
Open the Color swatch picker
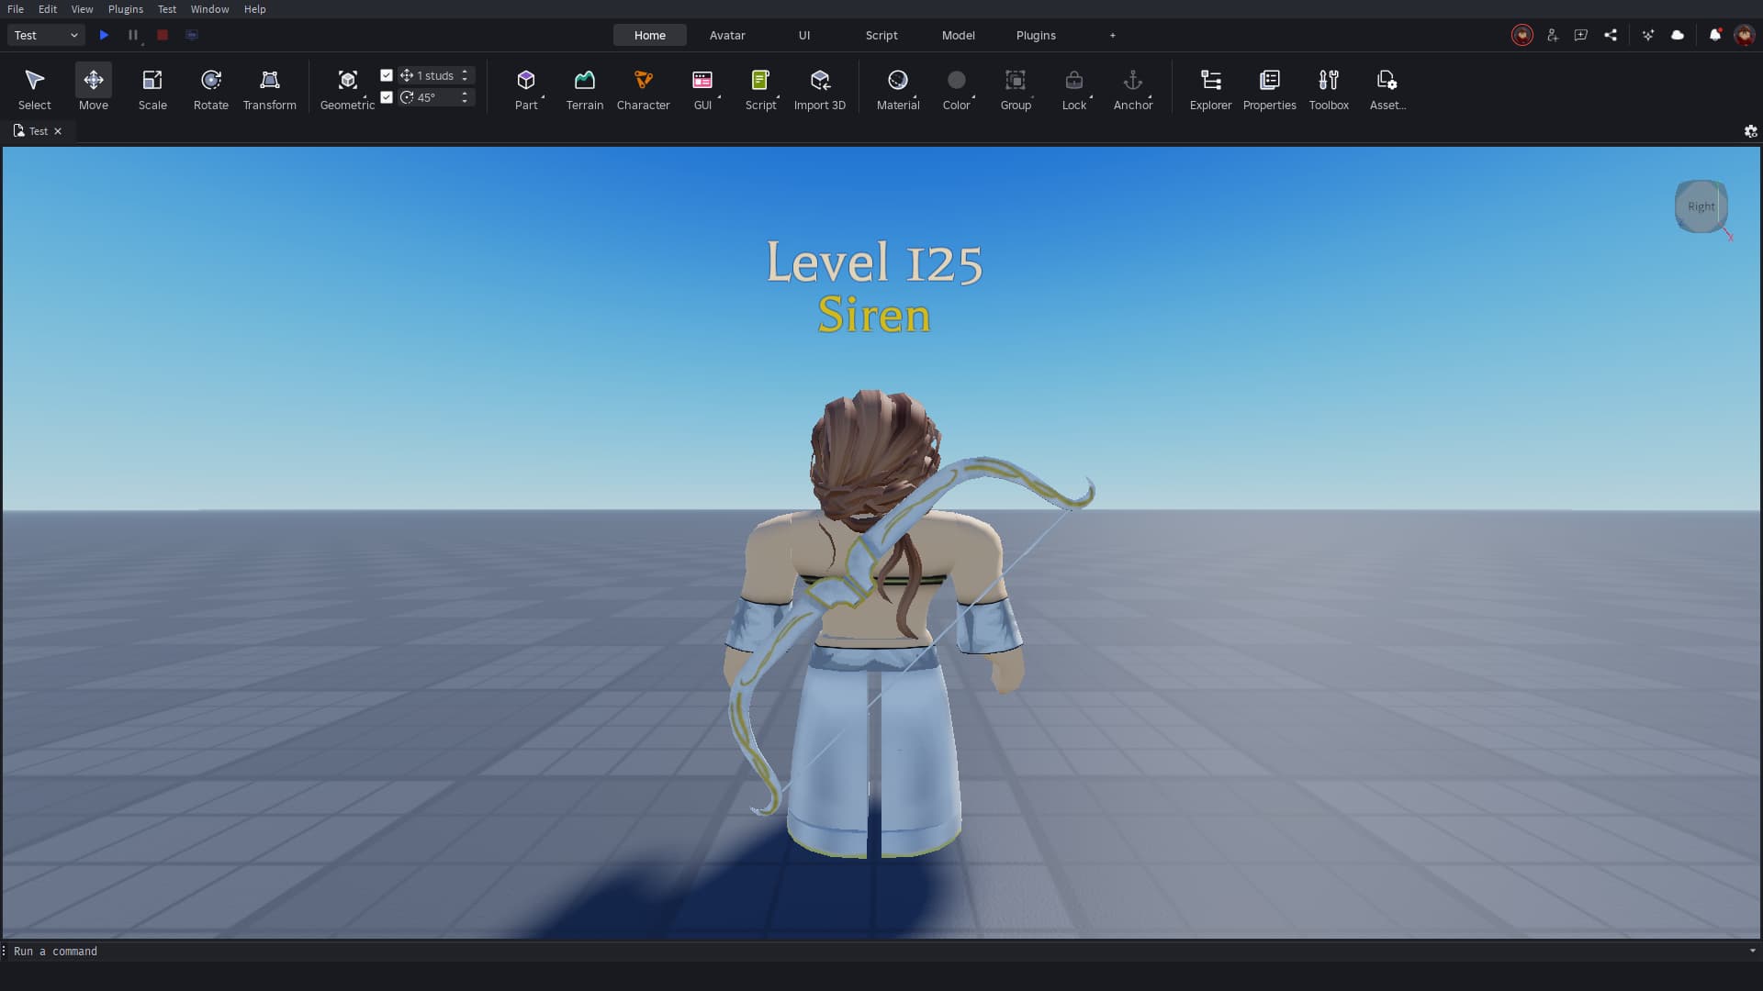click(956, 89)
